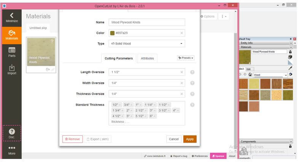Switch to the Attributes tab
The height and width of the screenshot is (162, 298).
pos(147,58)
